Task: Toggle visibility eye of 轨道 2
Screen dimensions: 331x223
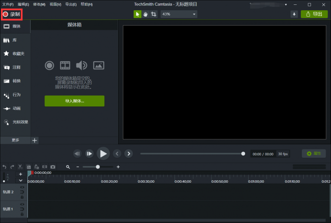Action: coord(22,187)
